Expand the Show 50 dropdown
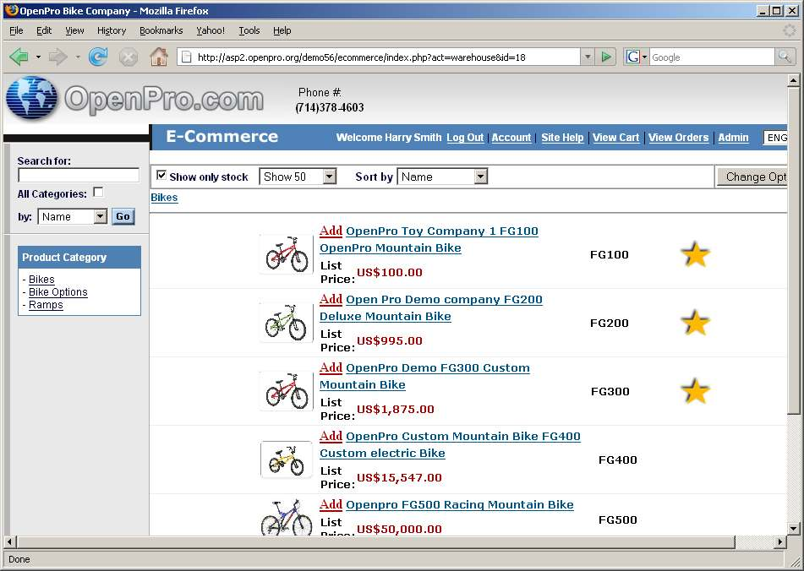This screenshot has width=804, height=571. 298,177
